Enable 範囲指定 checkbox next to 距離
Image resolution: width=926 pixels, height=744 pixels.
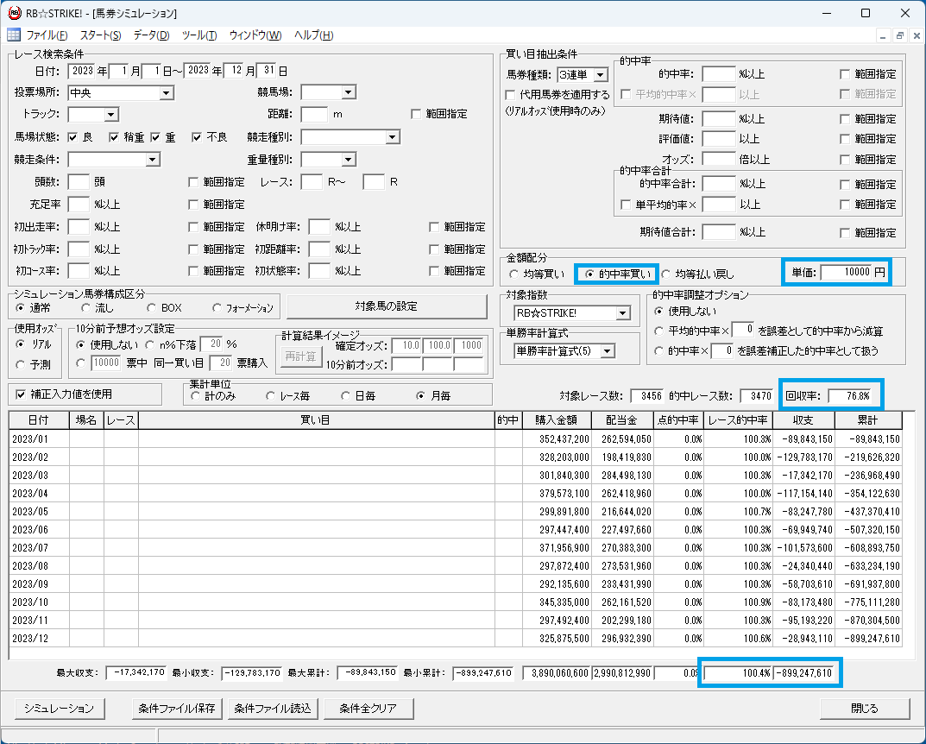(x=416, y=114)
